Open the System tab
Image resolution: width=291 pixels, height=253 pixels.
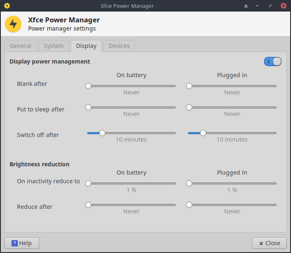[x=54, y=46]
